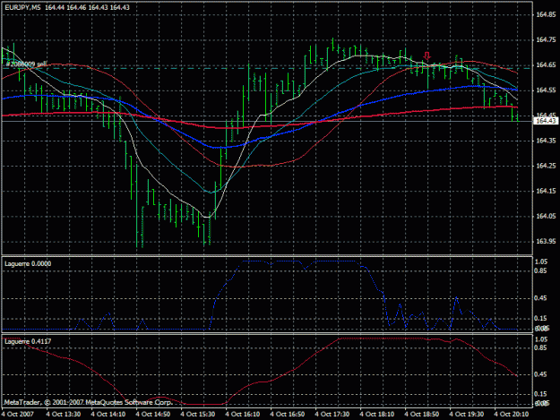Image resolution: width=560 pixels, height=420 pixels.
Task: Click the '4 Oct 20:10' time axis label
Action: coord(512,415)
